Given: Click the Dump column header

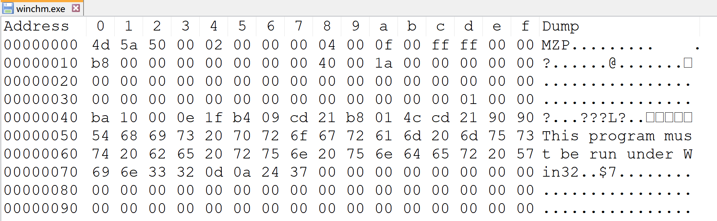Looking at the screenshot, I should (561, 26).
